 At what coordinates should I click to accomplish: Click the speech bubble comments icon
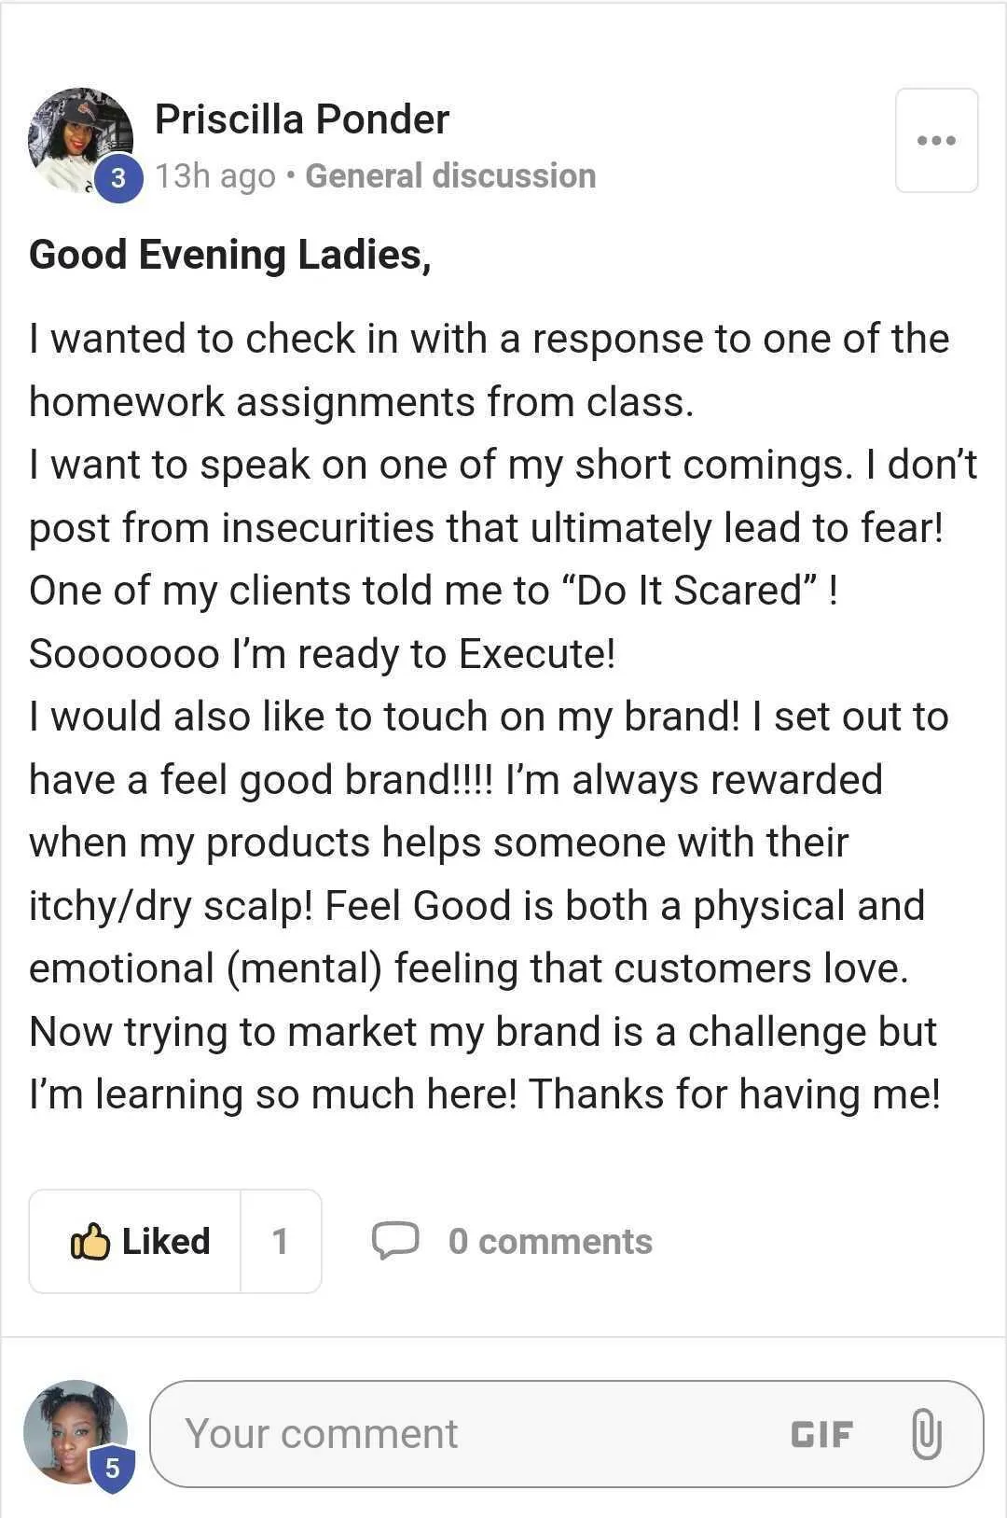click(x=395, y=1241)
